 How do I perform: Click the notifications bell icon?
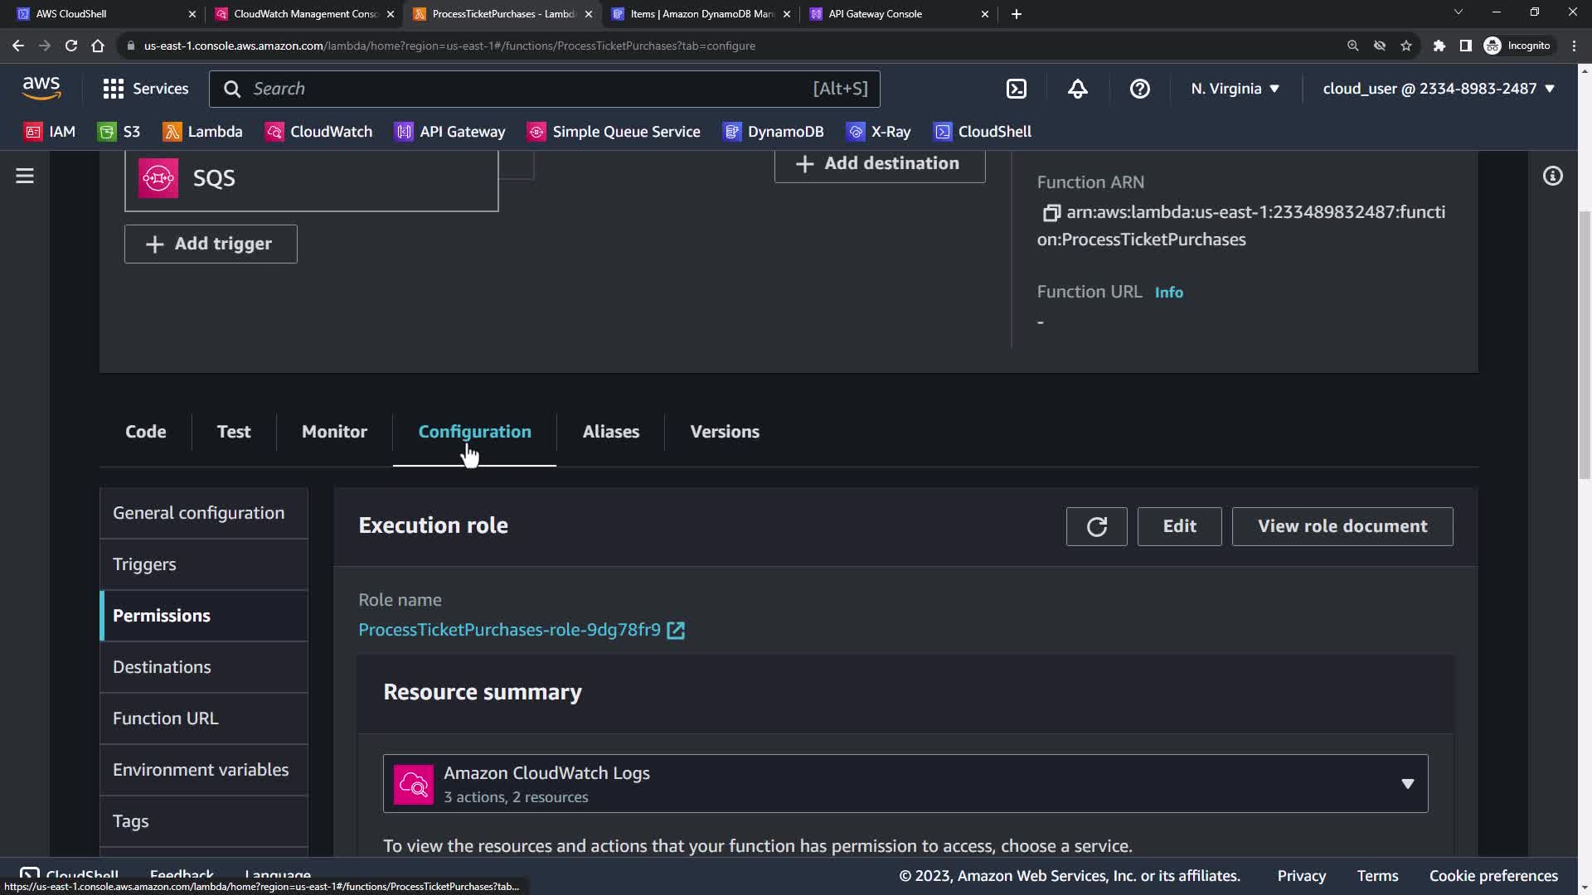pyautogui.click(x=1077, y=89)
